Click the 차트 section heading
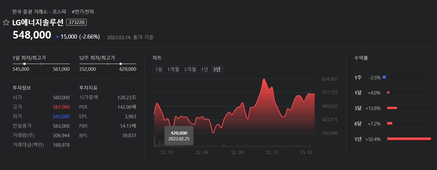 tap(157, 58)
